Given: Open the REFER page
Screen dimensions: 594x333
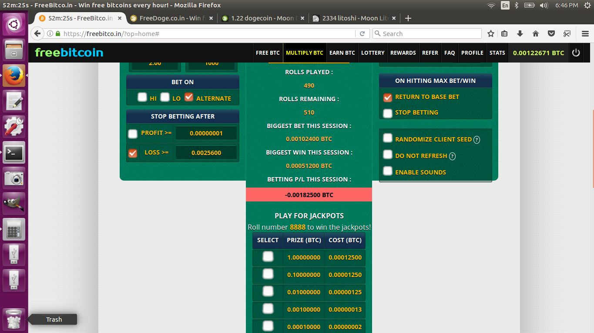Looking at the screenshot, I should (430, 53).
